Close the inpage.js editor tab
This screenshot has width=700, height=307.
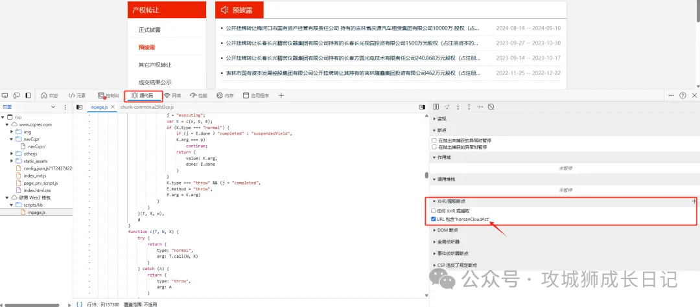pyautogui.click(x=112, y=106)
